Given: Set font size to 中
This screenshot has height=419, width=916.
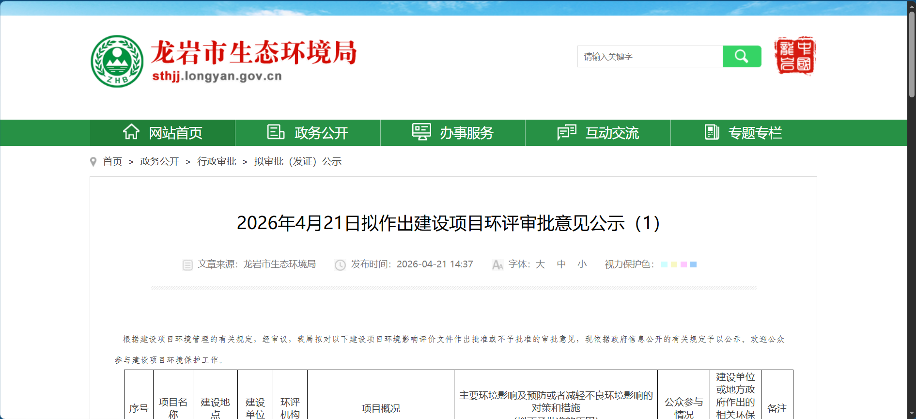Looking at the screenshot, I should pyautogui.click(x=561, y=264).
